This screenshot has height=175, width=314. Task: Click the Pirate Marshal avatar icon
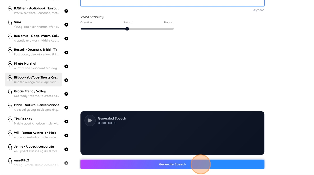[10, 64]
